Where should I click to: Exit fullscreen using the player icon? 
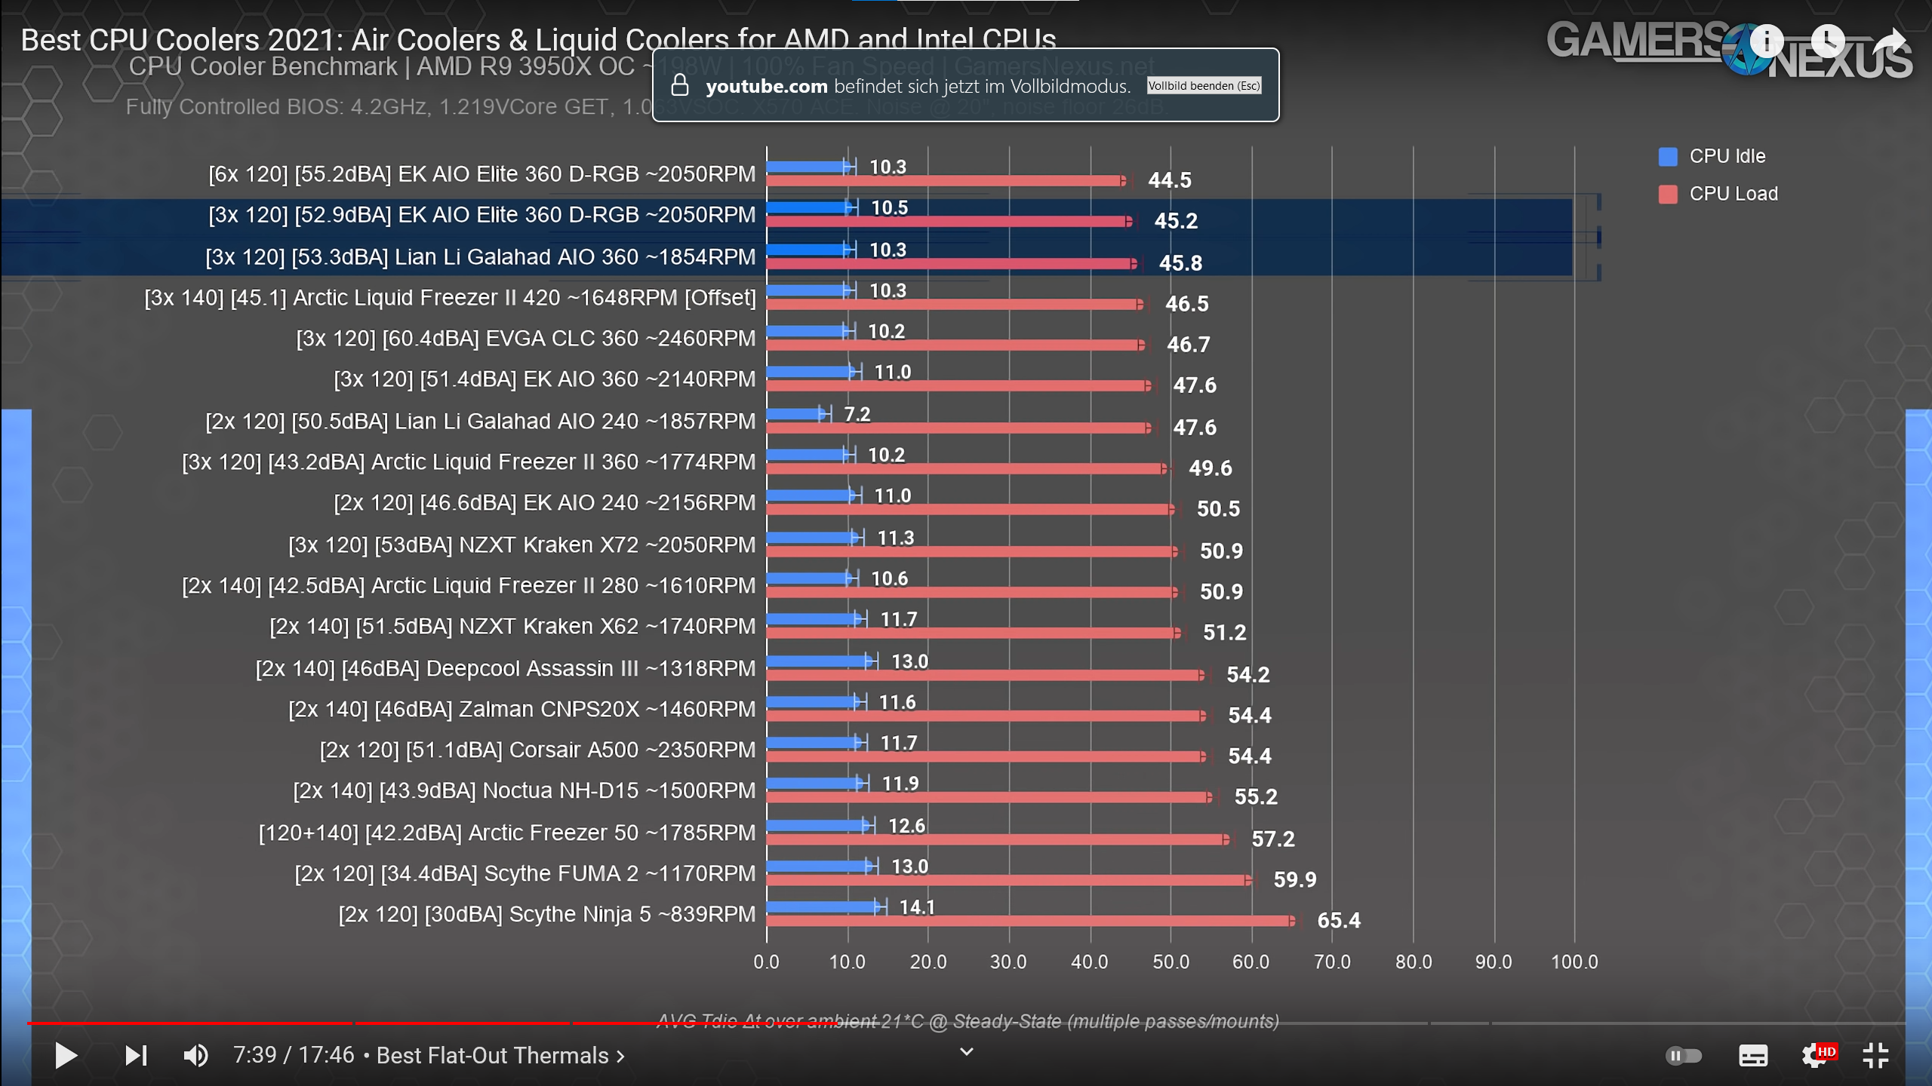tap(1875, 1056)
